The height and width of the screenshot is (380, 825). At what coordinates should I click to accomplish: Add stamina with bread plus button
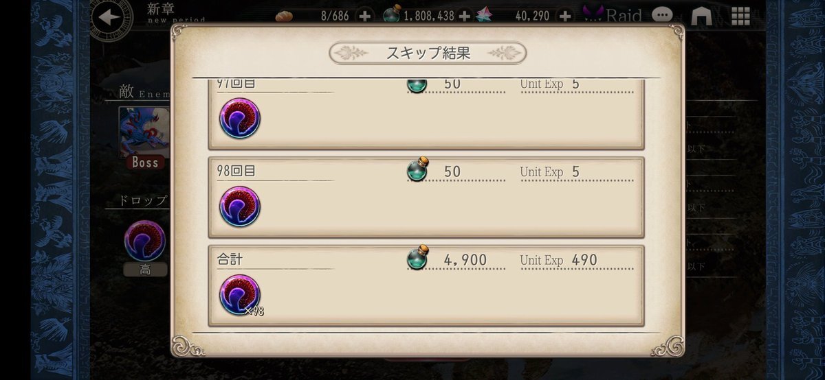pos(364,15)
